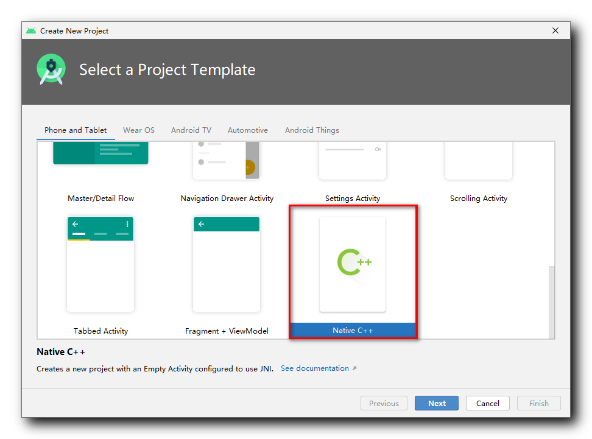Click the Tabbed Activity label
Viewport: 592px width, 439px height.
[100, 331]
